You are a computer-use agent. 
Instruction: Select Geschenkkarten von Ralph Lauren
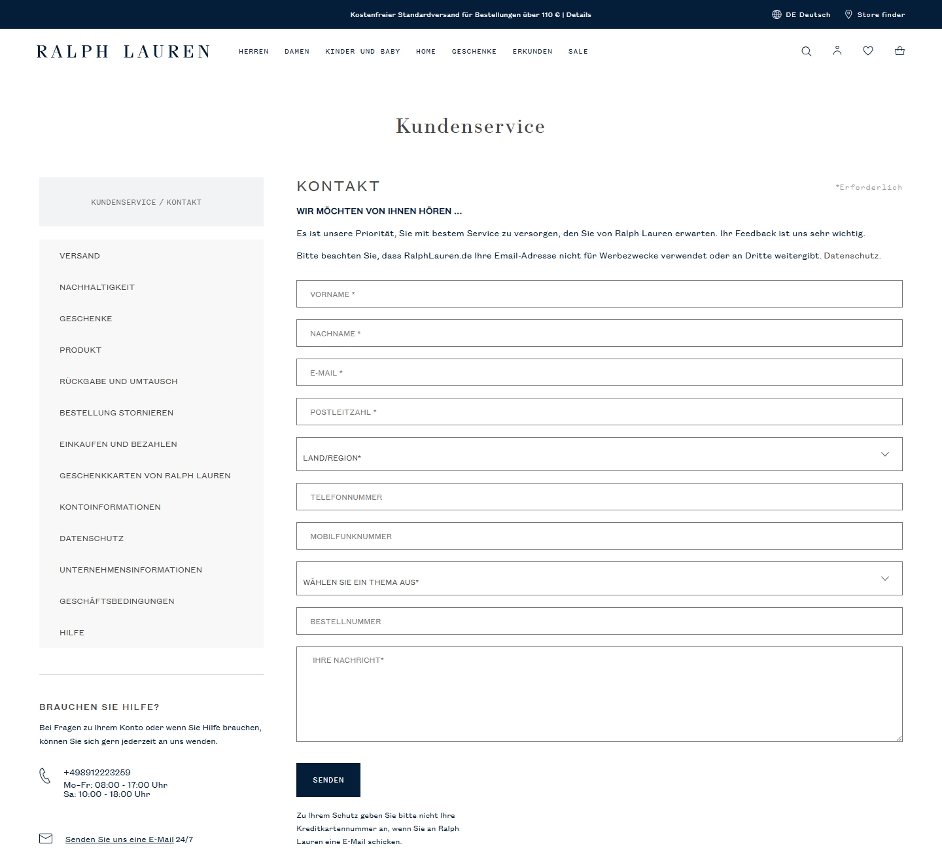pyautogui.click(x=145, y=476)
